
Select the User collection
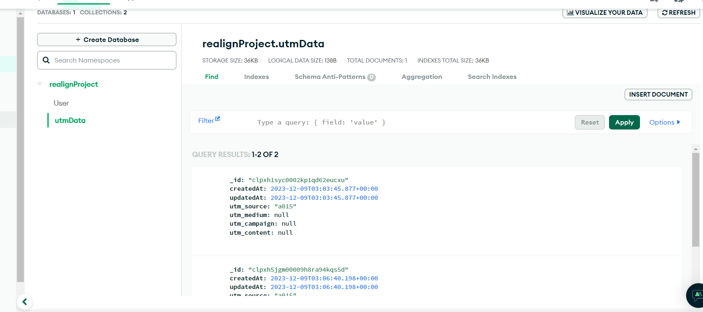click(61, 103)
